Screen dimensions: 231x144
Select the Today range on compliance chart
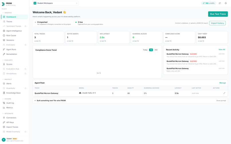(x=145, y=50)
